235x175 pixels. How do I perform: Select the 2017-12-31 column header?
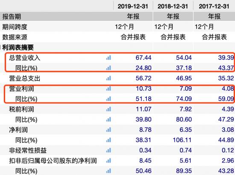point(214,6)
